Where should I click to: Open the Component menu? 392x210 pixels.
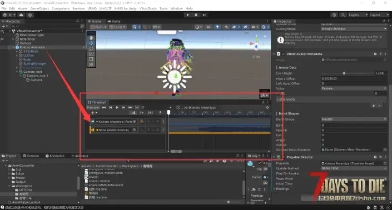[x=61, y=8]
